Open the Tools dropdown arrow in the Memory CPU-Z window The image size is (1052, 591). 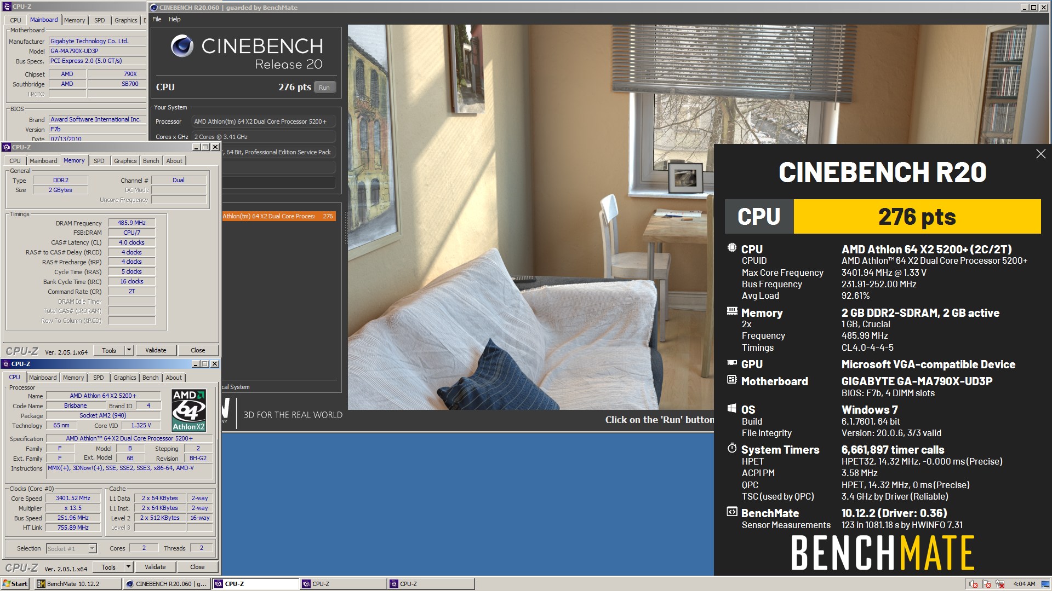click(x=129, y=350)
